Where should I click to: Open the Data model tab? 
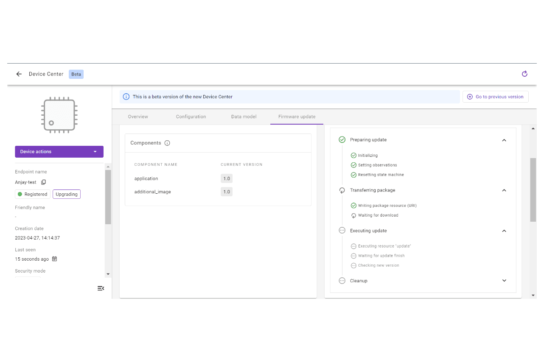pos(244,117)
